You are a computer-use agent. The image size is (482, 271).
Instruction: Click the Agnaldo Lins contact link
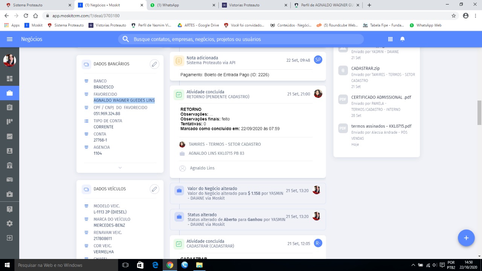click(202, 168)
